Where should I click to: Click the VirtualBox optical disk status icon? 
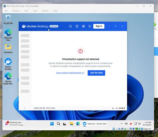tap(116, 129)
